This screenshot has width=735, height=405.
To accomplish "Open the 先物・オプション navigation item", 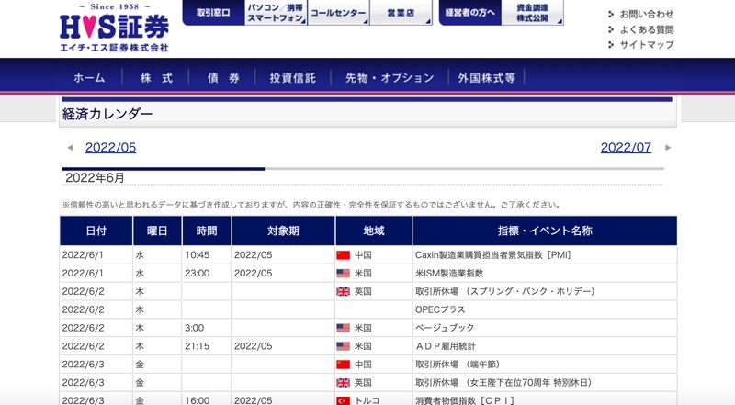I will tap(390, 78).
